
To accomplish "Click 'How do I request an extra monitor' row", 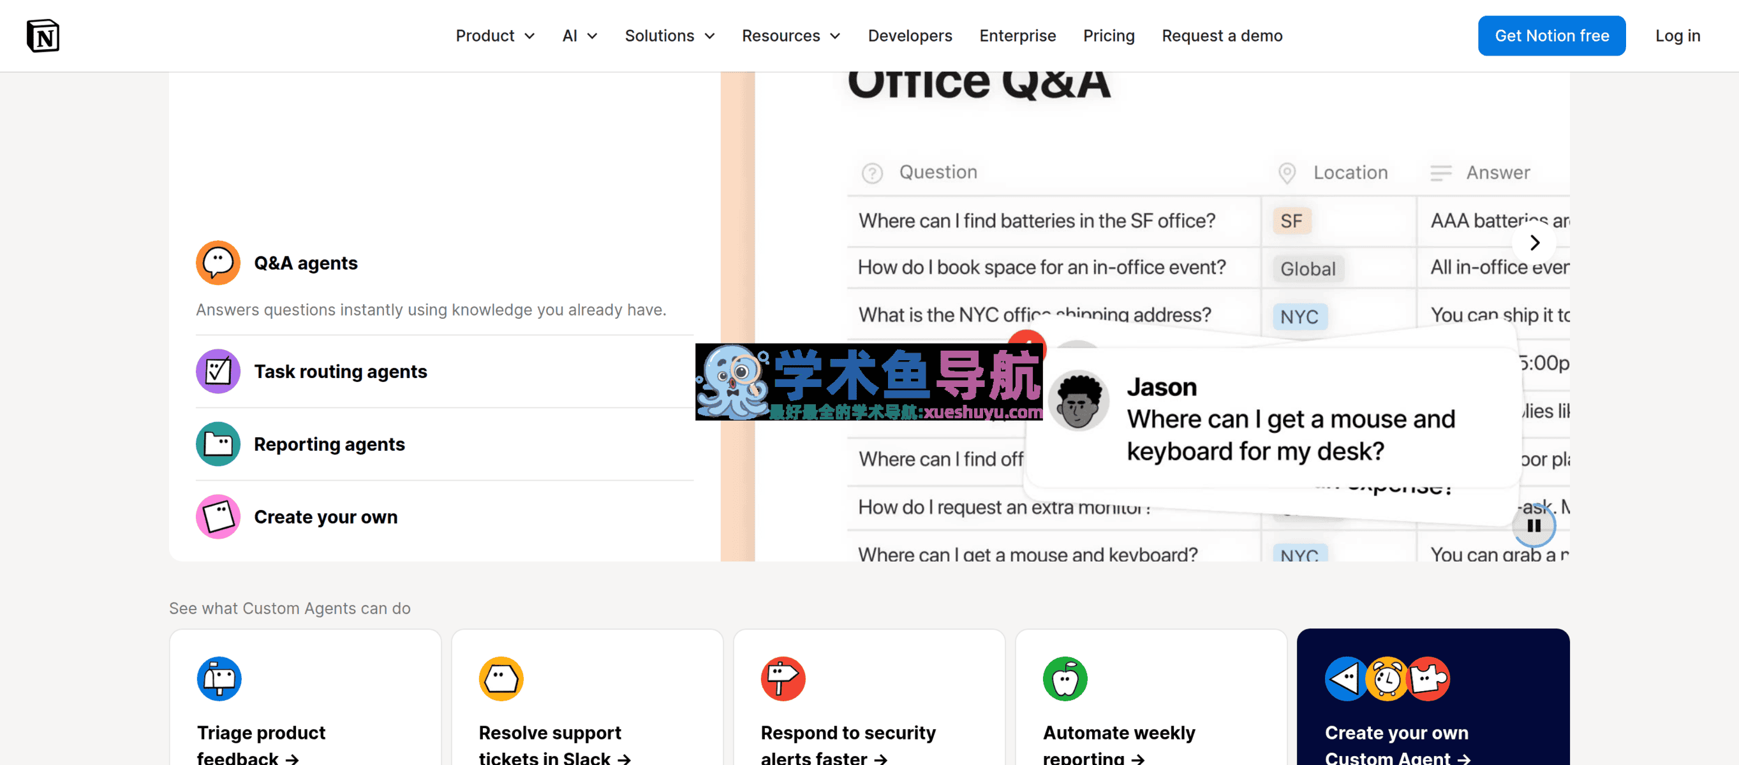I will point(1004,507).
